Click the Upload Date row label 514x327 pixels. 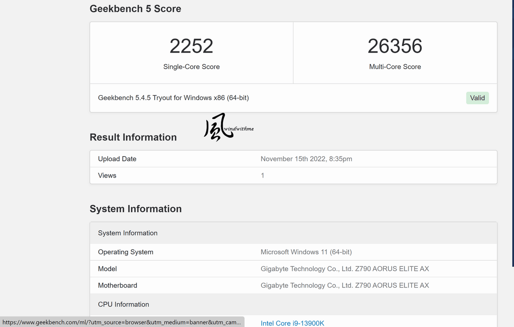117,159
